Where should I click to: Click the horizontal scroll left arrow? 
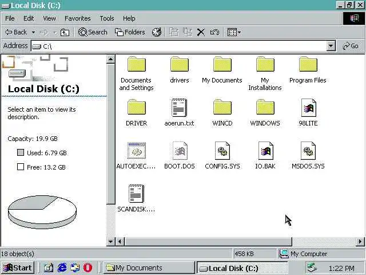pos(120,241)
